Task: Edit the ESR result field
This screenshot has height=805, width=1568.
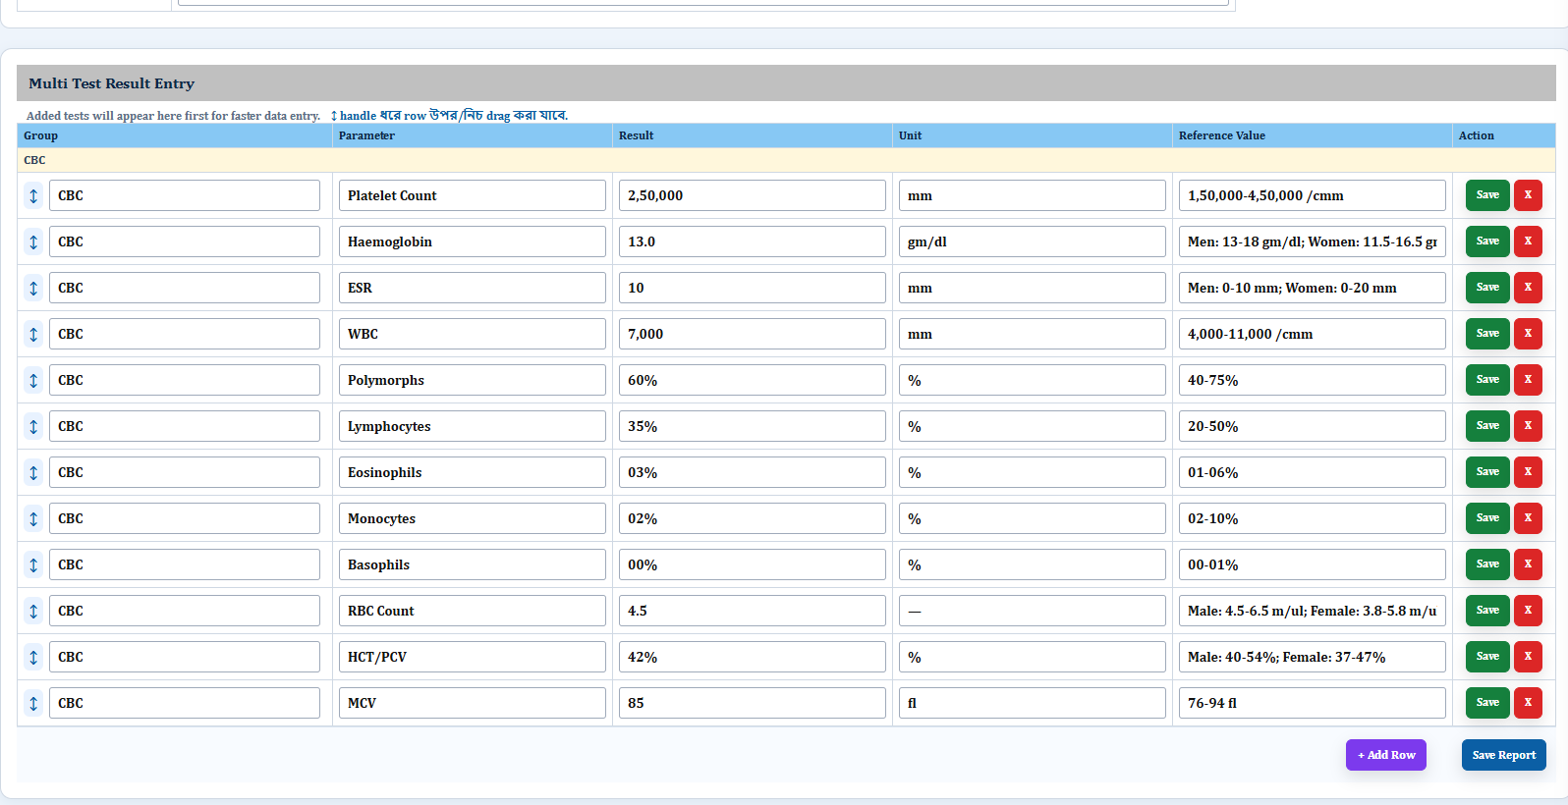Action: (x=753, y=288)
